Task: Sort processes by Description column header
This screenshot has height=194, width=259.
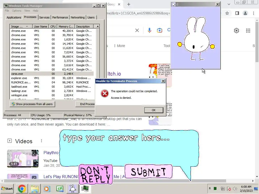Action: 84,26
